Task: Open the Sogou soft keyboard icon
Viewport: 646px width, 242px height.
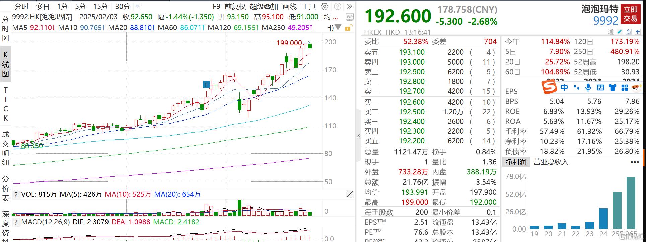Action: click(600, 88)
